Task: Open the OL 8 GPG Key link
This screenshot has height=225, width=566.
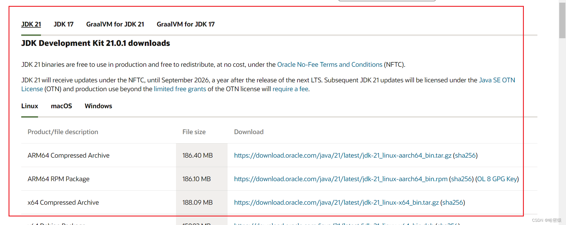Action: coord(497,179)
